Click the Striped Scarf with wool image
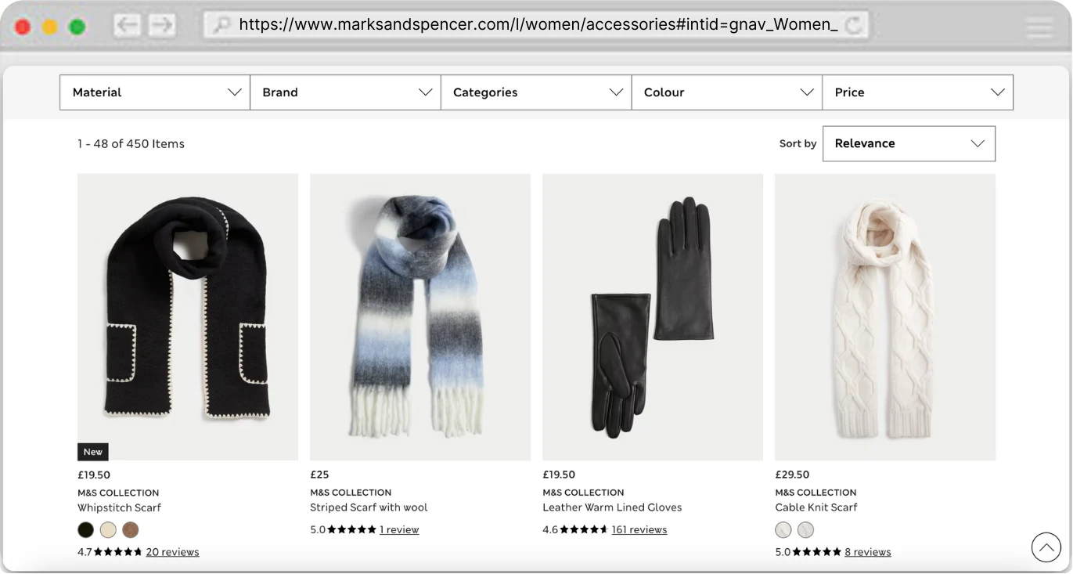1073x574 pixels. pyautogui.click(x=420, y=317)
